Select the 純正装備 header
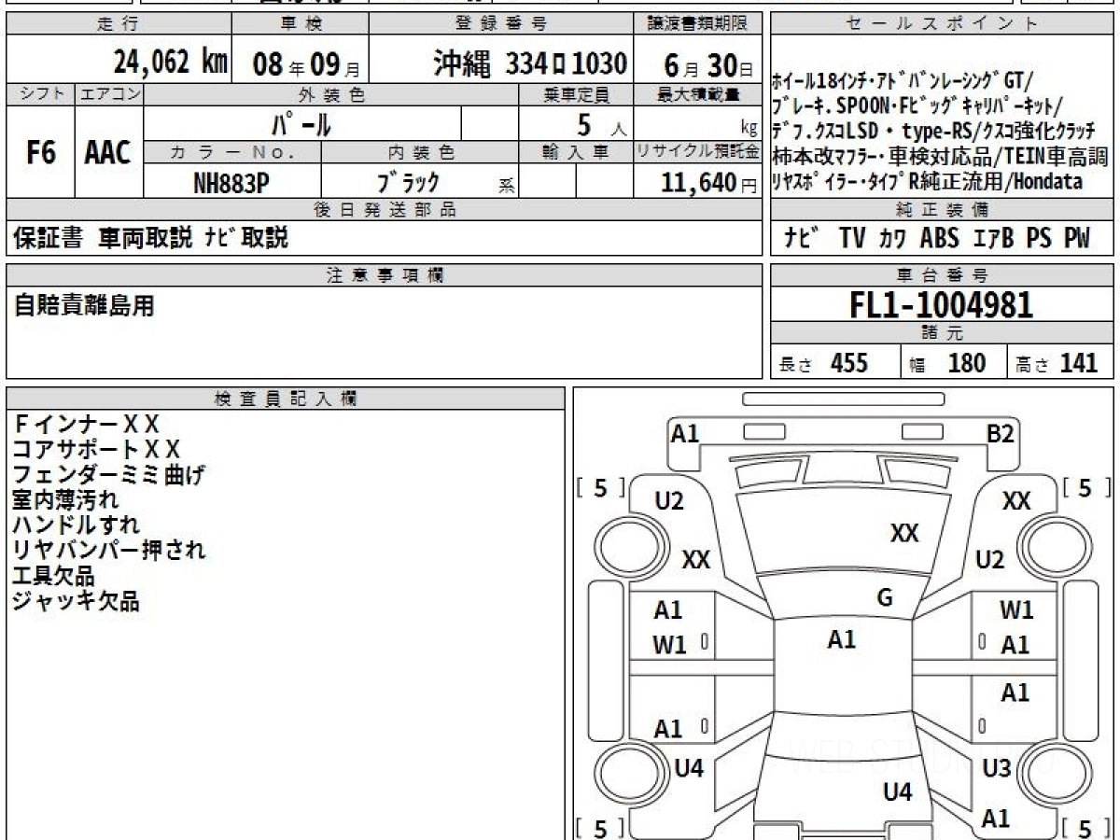Viewport: 1120px width, 840px height. 943,210
